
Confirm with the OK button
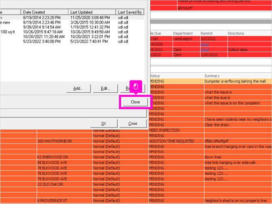[104, 124]
